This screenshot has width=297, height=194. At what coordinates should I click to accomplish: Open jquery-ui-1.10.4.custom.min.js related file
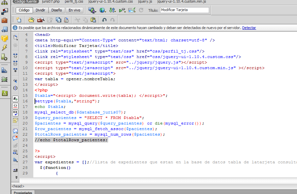click(182, 2)
